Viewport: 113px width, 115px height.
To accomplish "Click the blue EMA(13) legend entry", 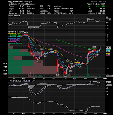I will [14, 39].
